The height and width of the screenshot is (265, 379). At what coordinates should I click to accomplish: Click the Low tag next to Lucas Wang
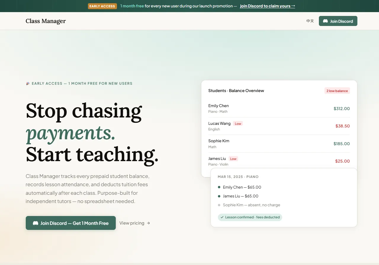pyautogui.click(x=238, y=124)
